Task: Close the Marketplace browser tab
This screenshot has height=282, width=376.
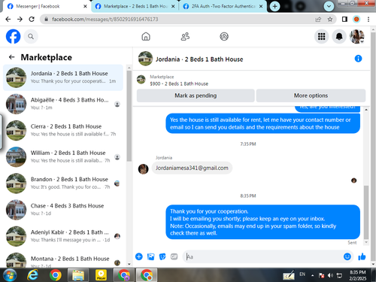Action: [173, 6]
